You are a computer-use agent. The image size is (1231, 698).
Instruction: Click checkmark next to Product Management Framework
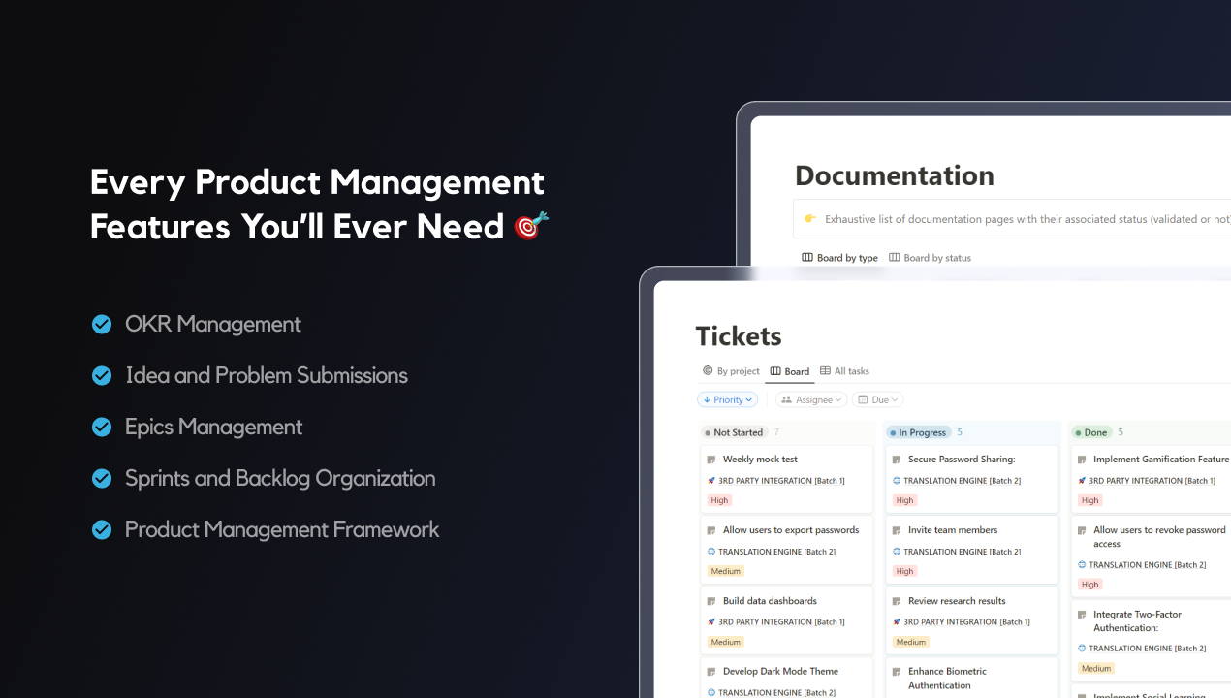click(102, 529)
